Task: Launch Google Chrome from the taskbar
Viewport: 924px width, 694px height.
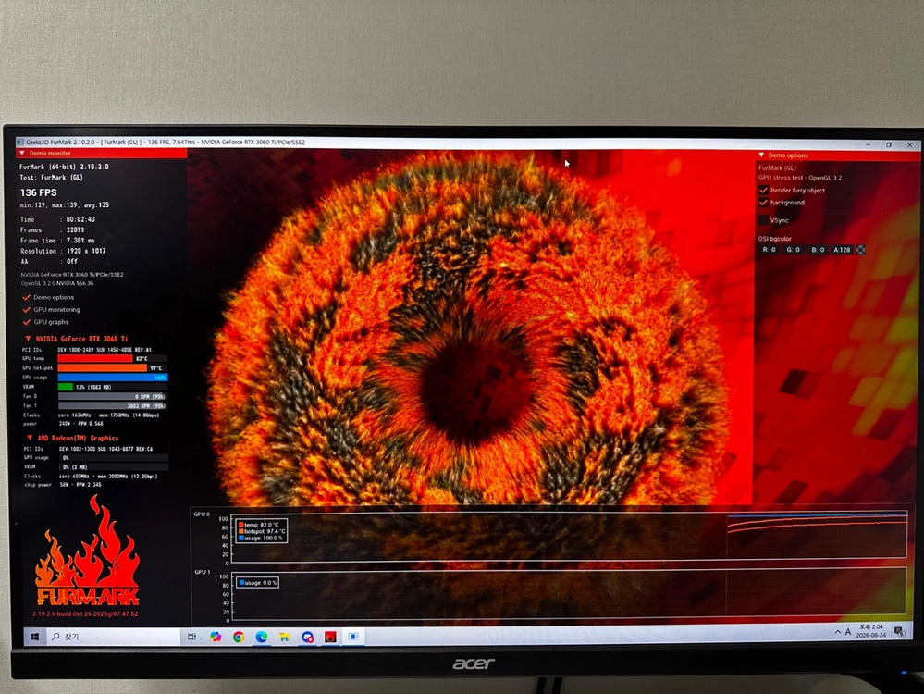Action: click(238, 637)
